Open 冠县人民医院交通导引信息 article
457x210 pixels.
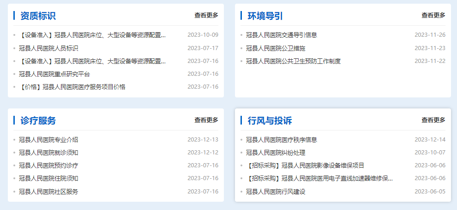pyautogui.click(x=282, y=35)
